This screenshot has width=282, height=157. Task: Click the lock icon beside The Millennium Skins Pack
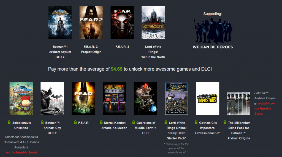pyautogui.click(x=225, y=122)
